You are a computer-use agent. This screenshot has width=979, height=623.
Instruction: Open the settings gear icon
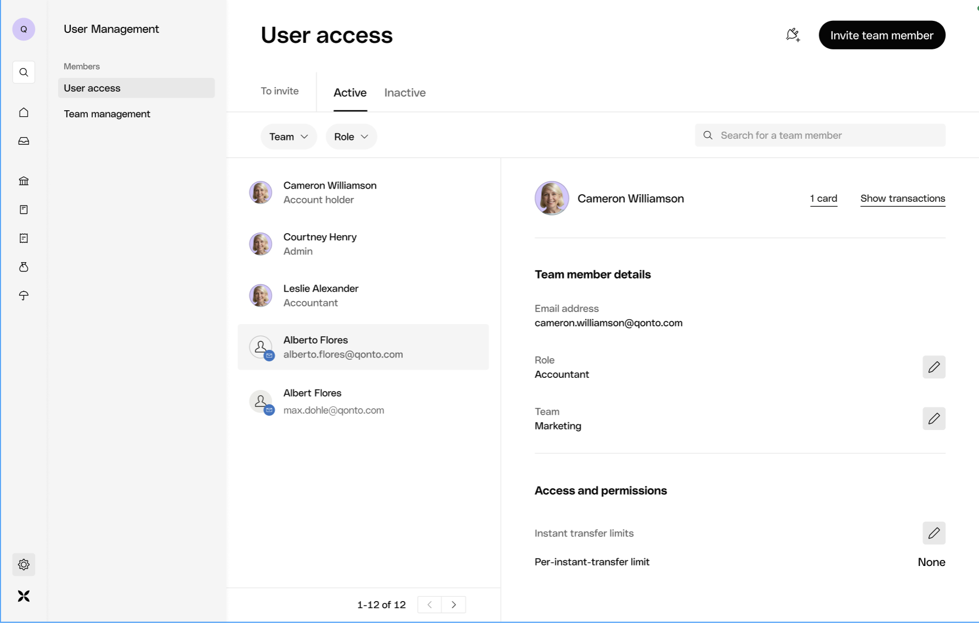(x=24, y=564)
